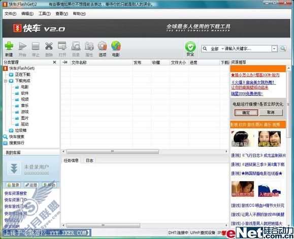Open the 《飞行日志》成龙监制新片 link
Image resolution: width=294 pixels, height=239 pixels.
pos(258,155)
